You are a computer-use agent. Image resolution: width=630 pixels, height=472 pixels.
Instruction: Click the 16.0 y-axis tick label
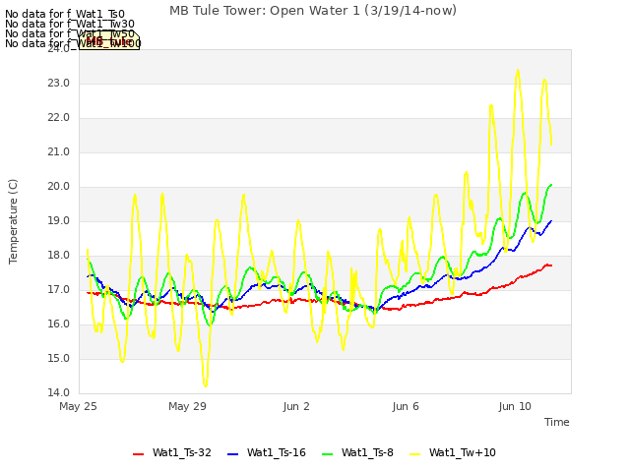59,324
